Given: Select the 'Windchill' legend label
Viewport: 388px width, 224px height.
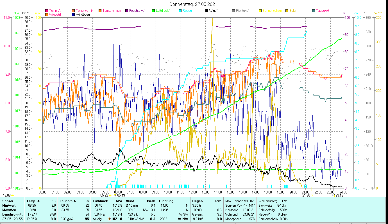Looking at the screenshot, I should pyautogui.click(x=56, y=14).
